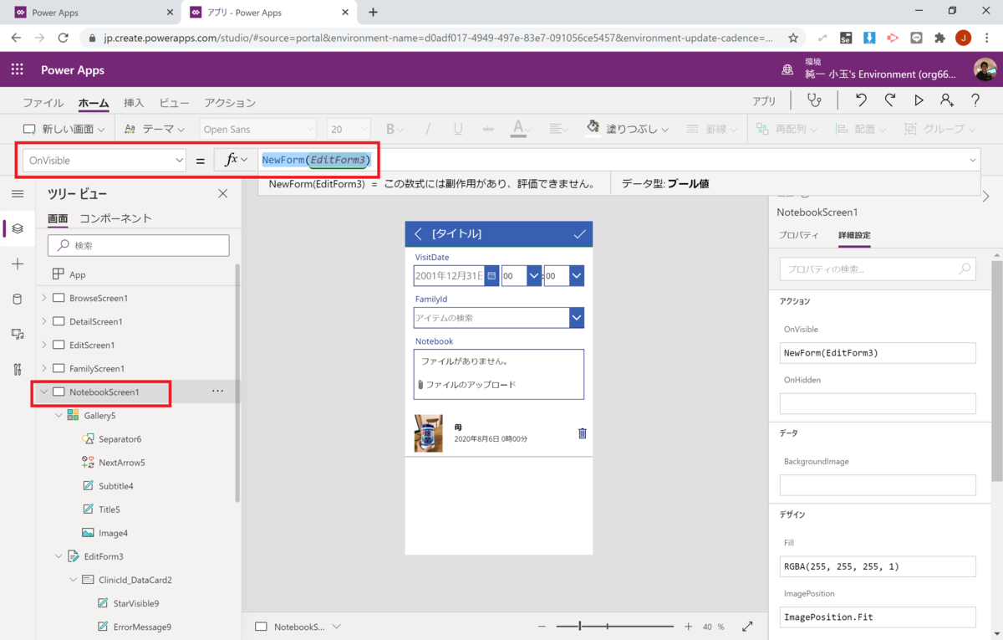Switch to the 挿入 ribbon tab
Screen dimensions: 1003x640
click(134, 103)
